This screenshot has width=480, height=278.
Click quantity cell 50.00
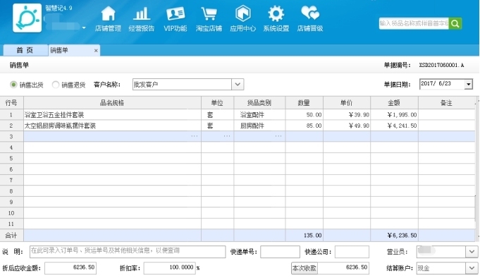click(x=304, y=115)
